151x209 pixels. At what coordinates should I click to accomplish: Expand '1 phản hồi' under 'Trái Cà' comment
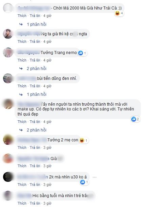[37, 24]
